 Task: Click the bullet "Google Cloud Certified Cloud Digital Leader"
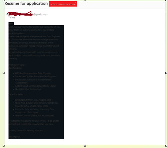(36, 86)
